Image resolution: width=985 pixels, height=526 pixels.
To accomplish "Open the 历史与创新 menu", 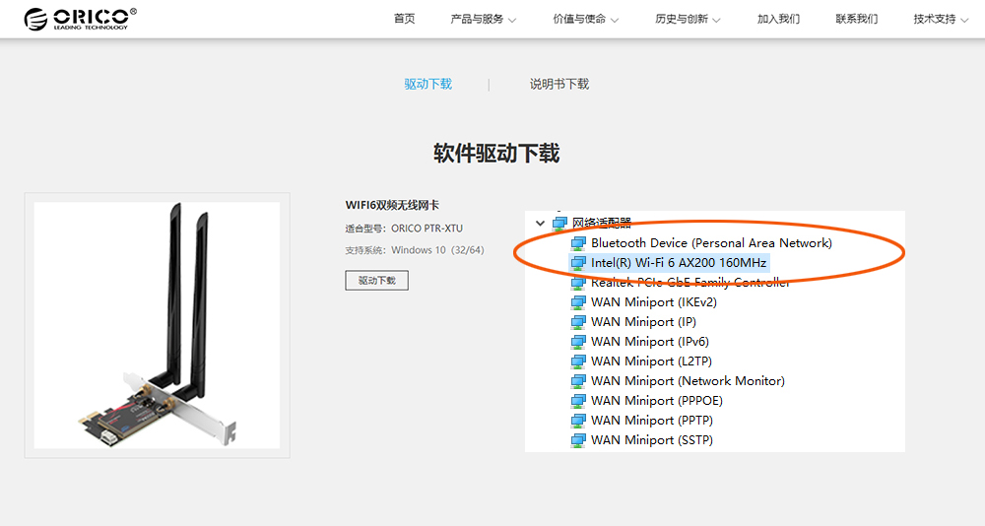I will pos(682,19).
